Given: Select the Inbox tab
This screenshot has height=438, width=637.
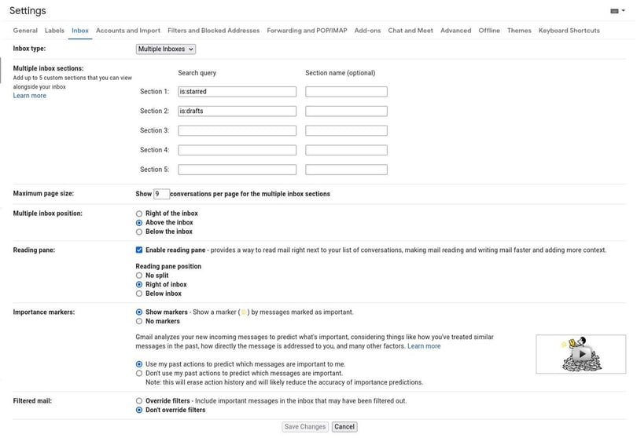Looking at the screenshot, I should click(80, 31).
